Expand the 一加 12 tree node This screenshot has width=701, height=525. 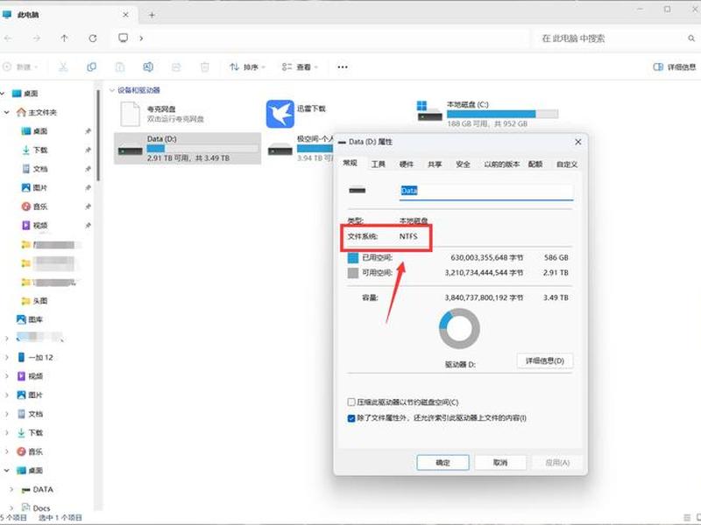pos(7,357)
